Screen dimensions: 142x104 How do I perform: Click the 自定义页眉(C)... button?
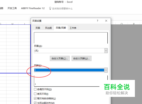point(60,58)
